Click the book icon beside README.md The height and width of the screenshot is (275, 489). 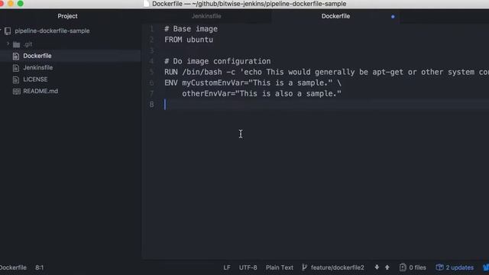click(x=16, y=92)
